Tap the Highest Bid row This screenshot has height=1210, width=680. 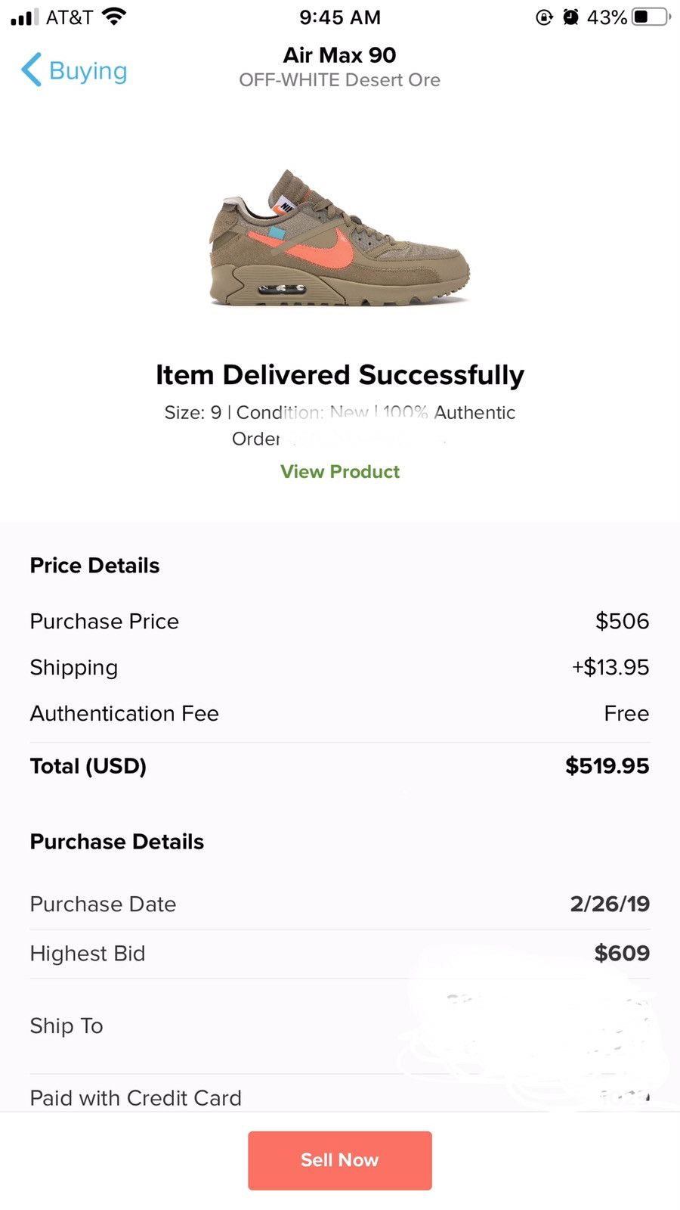(340, 954)
